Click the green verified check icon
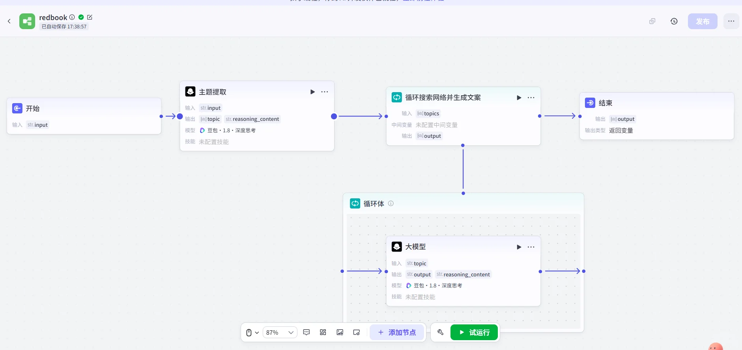This screenshot has width=742, height=350. pos(81,17)
